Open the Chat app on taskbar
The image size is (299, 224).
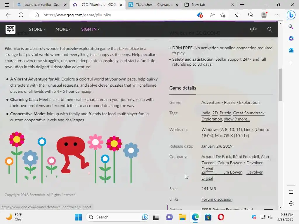point(169,217)
